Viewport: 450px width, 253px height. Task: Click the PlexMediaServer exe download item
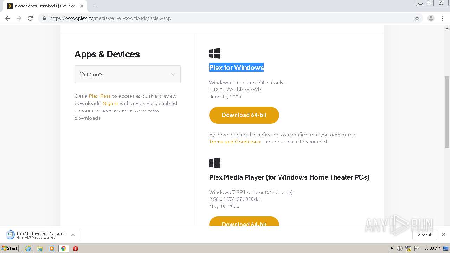(36, 235)
